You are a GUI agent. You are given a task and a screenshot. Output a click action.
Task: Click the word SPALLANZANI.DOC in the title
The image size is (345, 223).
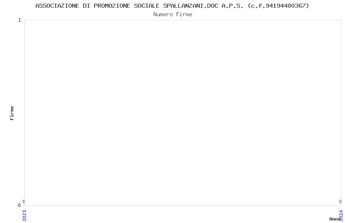pos(190,6)
